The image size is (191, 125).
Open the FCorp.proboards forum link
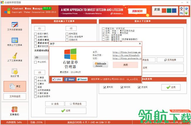pyautogui.click(x=127, y=58)
